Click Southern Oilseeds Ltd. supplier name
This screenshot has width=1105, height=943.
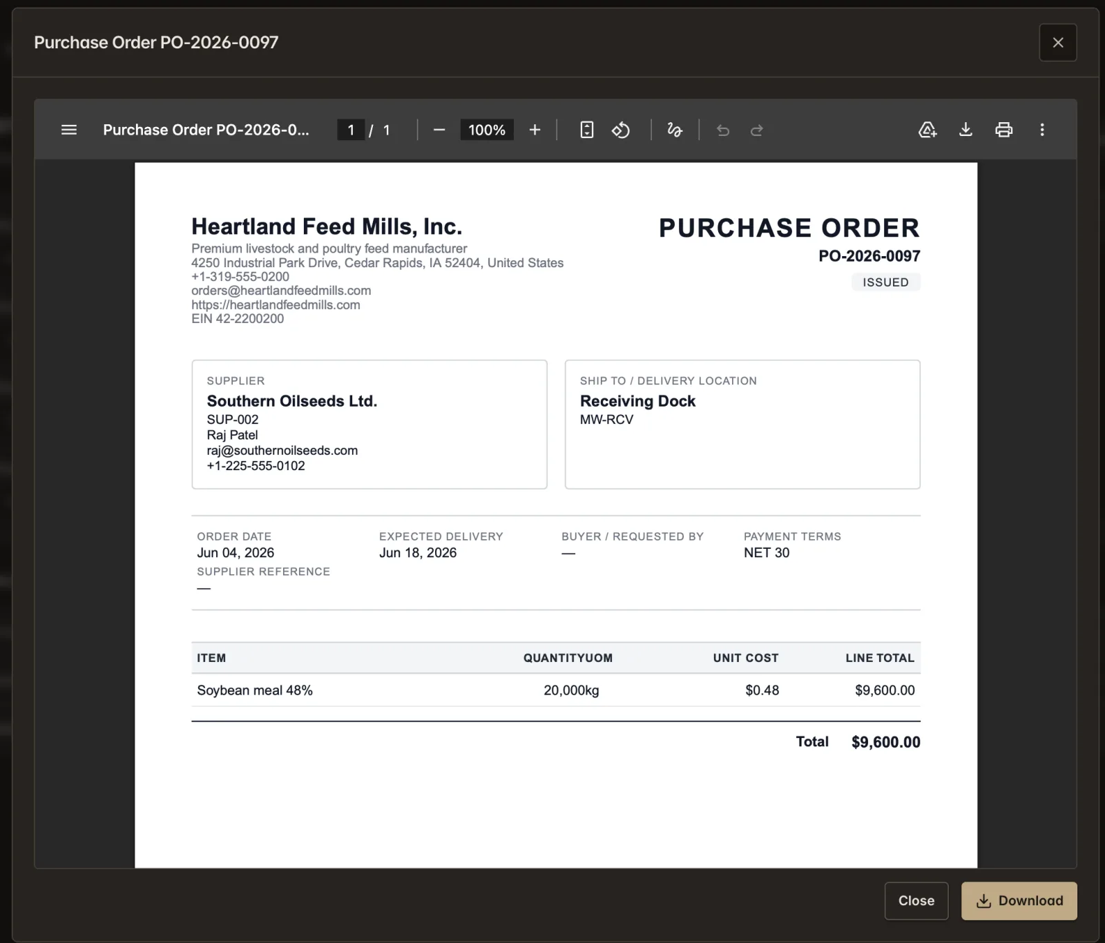pyautogui.click(x=292, y=401)
